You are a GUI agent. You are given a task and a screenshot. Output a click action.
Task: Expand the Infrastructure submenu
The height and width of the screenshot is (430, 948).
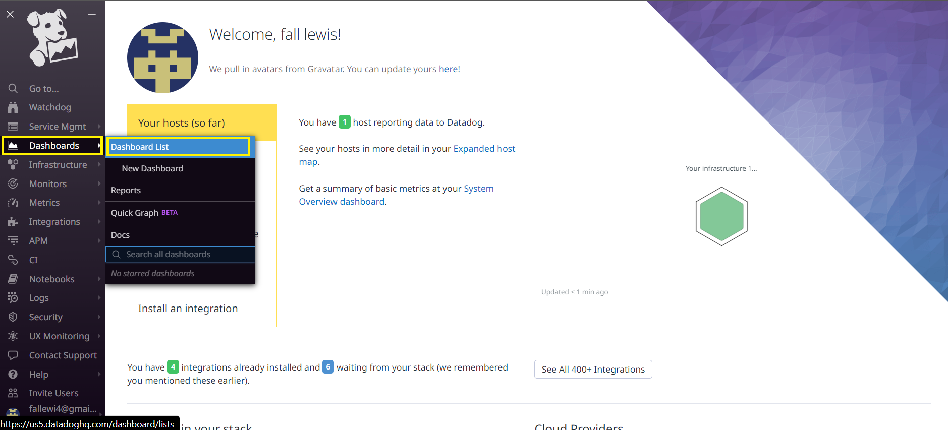pyautogui.click(x=58, y=165)
